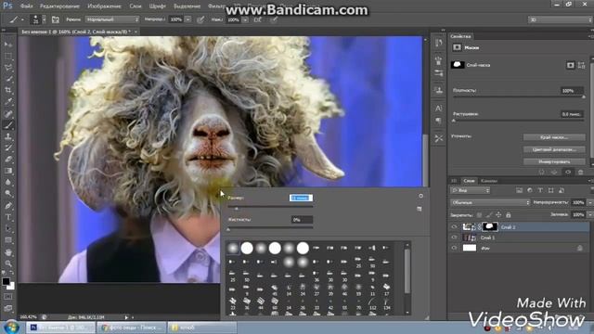This screenshot has width=594, height=334.
Task: Select the Eraser tool
Action: [x=8, y=160]
